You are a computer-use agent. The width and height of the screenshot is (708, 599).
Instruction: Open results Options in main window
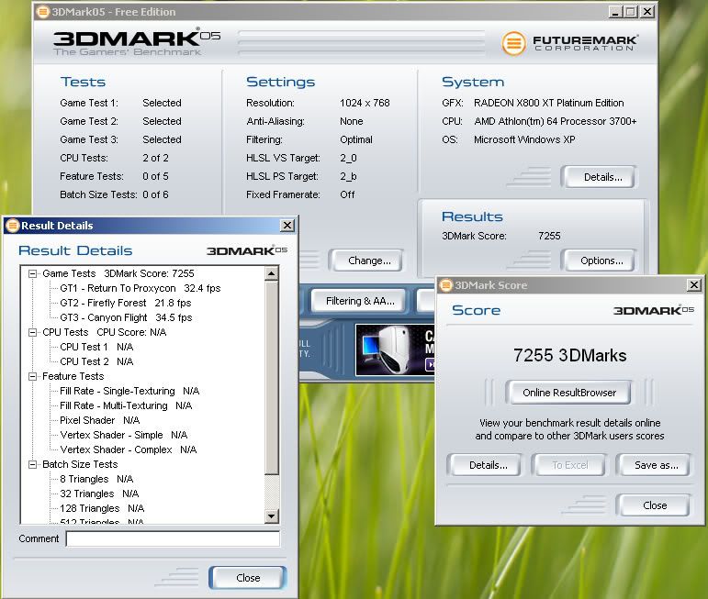(x=601, y=261)
